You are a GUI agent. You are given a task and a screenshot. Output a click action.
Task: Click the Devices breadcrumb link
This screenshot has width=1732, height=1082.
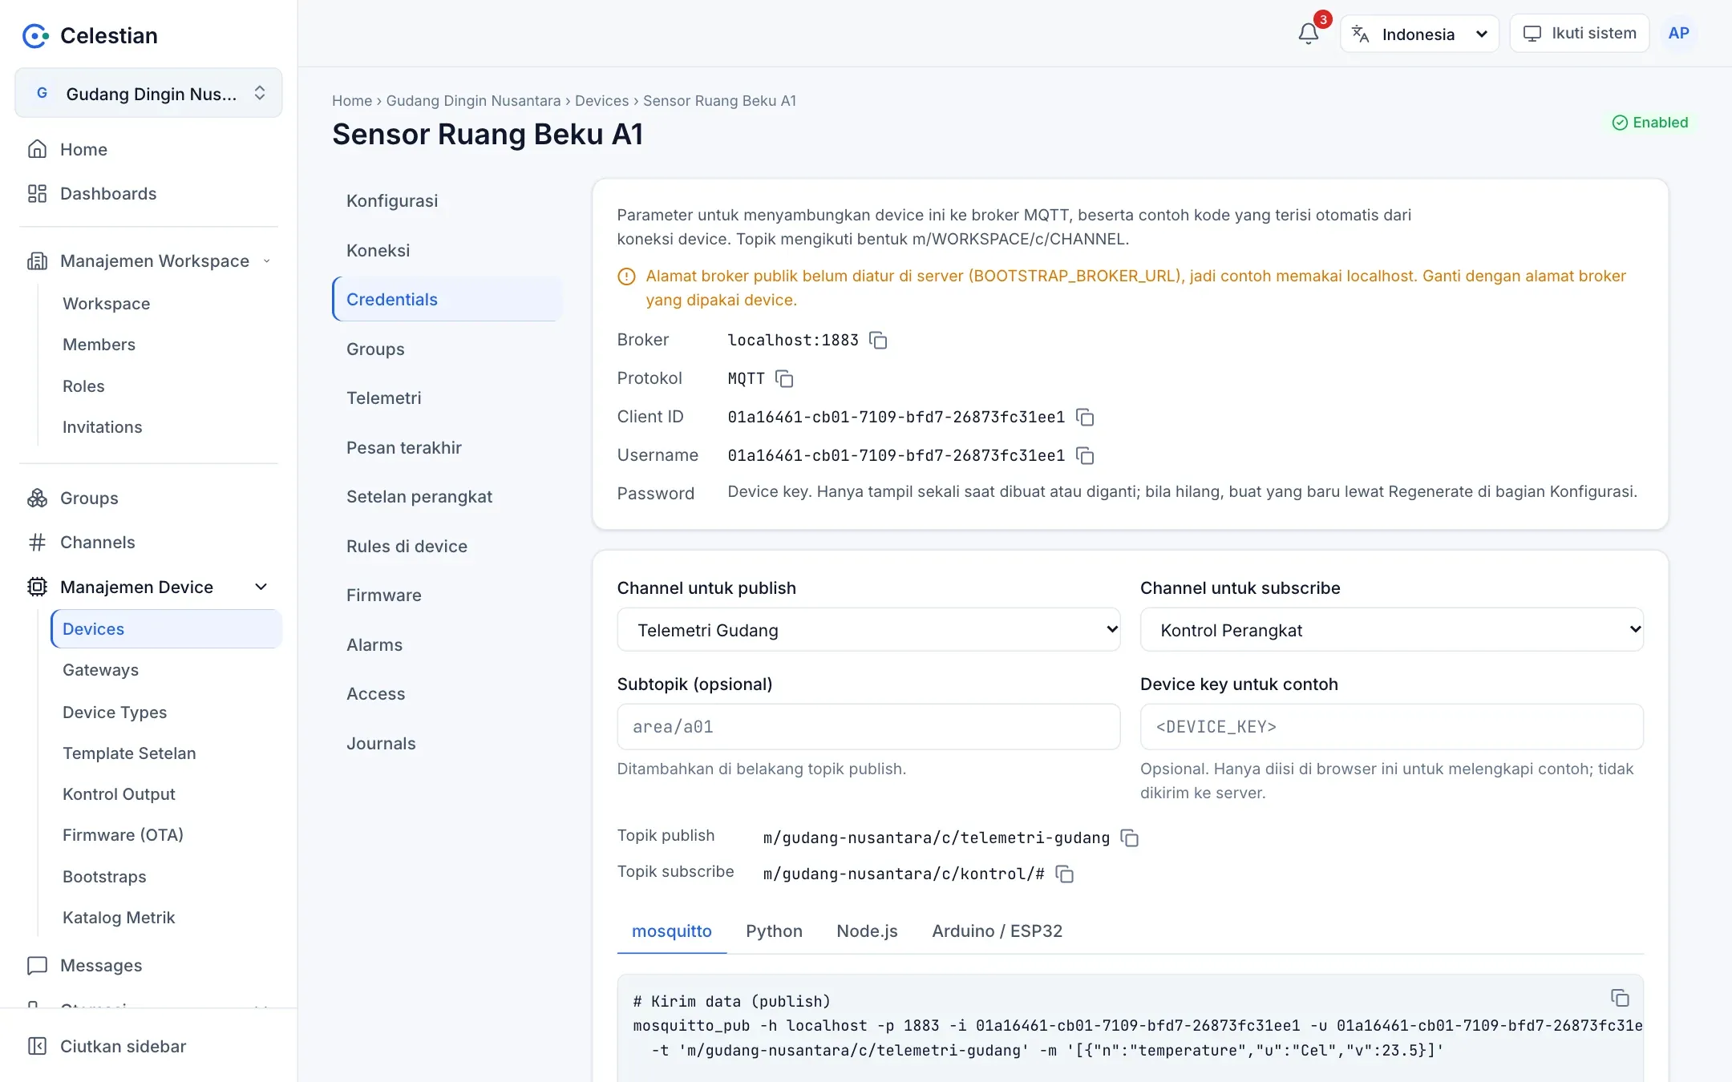[601, 101]
